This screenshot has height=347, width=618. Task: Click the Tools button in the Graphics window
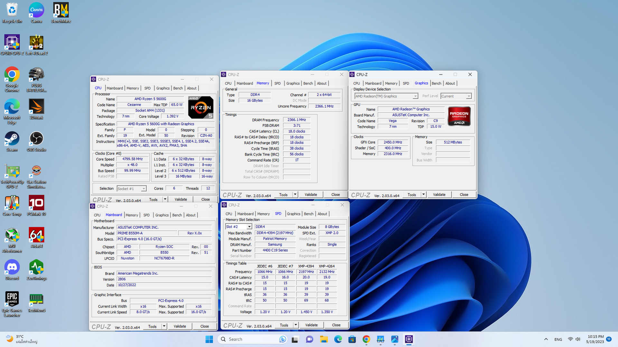tap(412, 194)
